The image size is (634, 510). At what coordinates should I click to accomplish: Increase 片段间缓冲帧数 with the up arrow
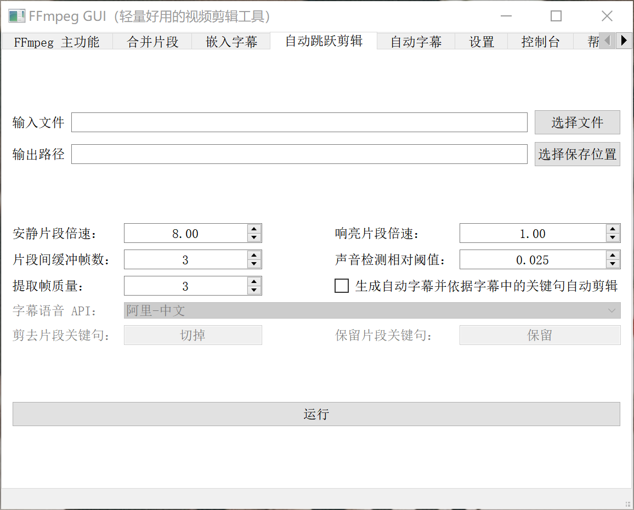[254, 255]
